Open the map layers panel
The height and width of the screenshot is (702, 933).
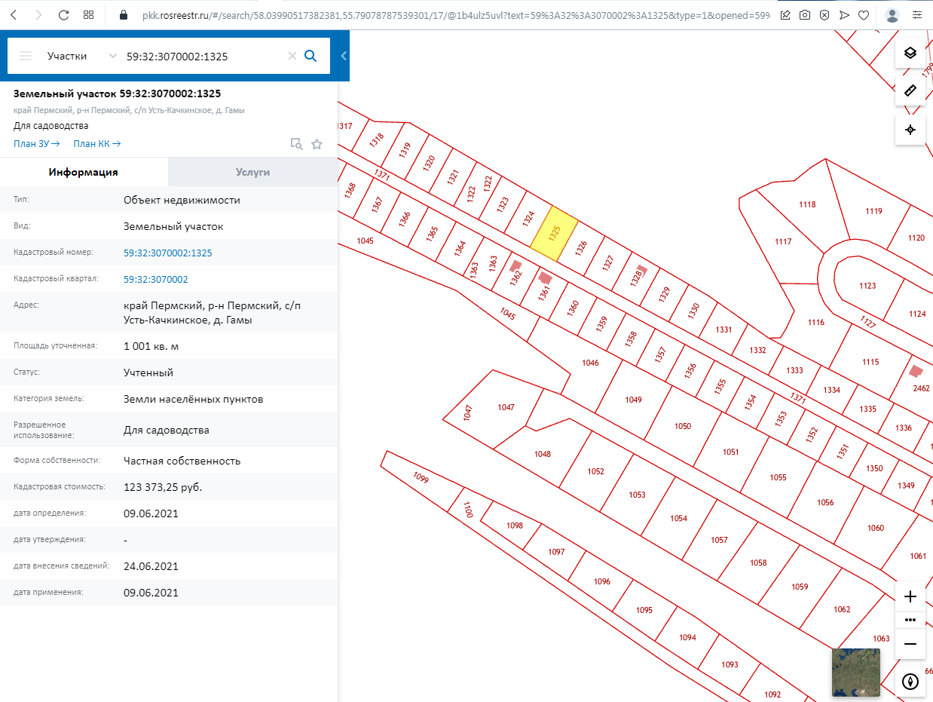(910, 53)
